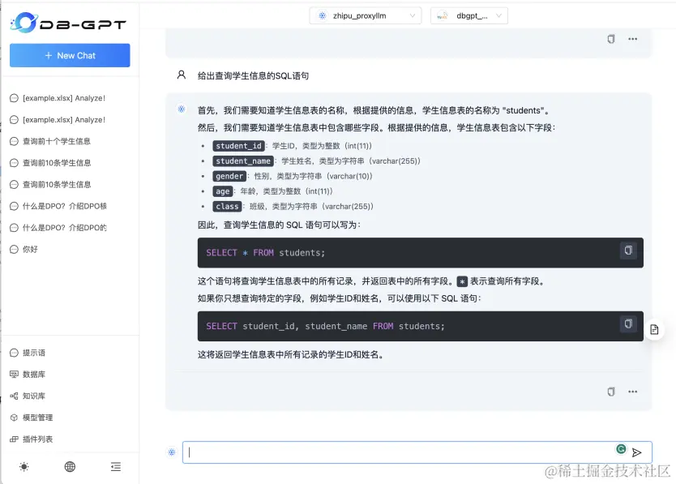676x484 pixels.
Task: Copy the student_id SELECT SQL snippet
Action: pyautogui.click(x=628, y=323)
